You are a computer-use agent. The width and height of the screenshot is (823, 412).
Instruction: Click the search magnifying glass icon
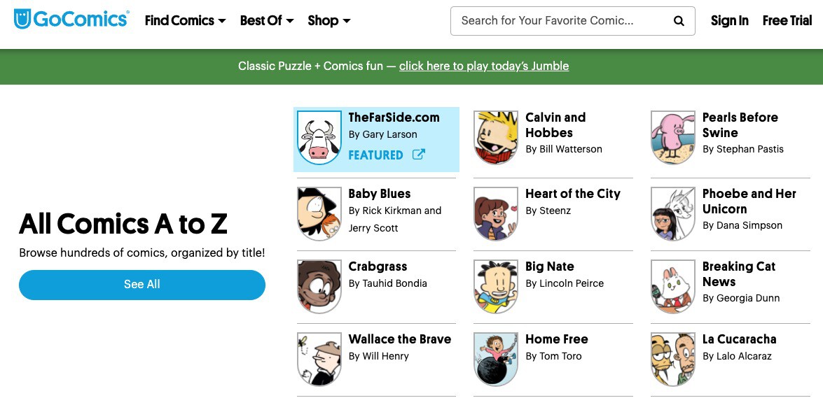[x=678, y=21]
